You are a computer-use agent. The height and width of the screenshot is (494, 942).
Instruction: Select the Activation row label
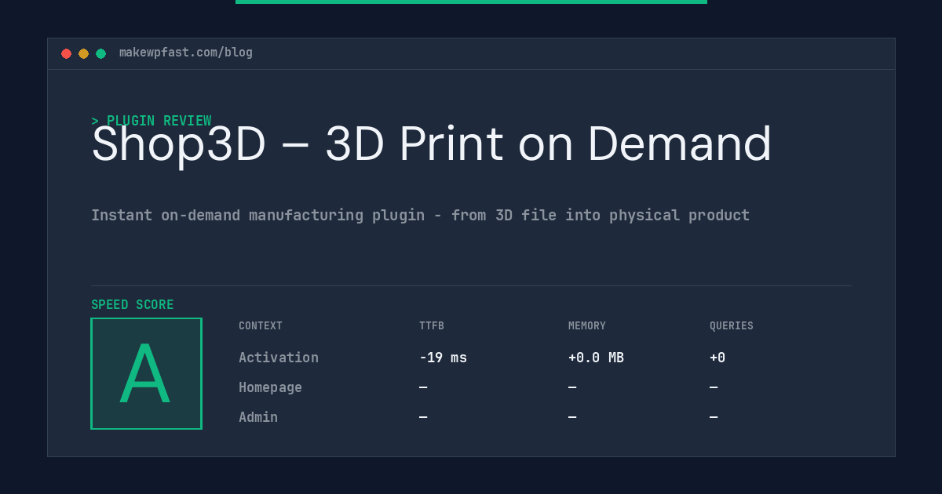click(279, 358)
